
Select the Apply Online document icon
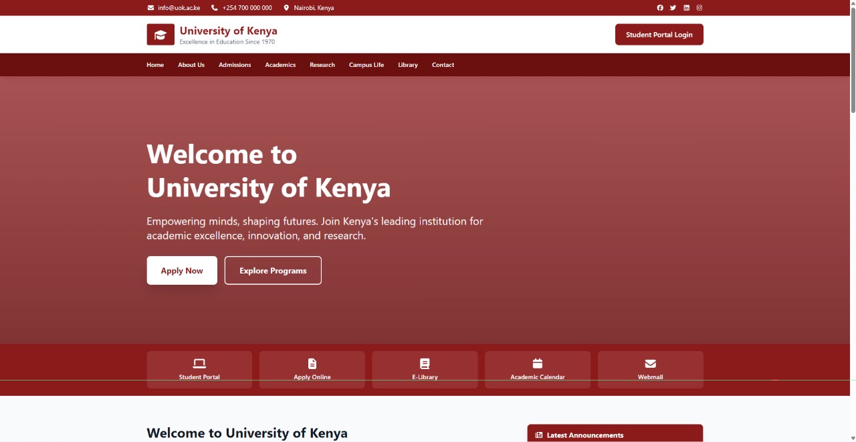coord(312,363)
